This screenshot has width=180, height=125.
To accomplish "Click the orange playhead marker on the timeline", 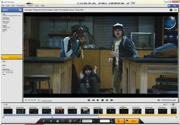I will [122, 107].
